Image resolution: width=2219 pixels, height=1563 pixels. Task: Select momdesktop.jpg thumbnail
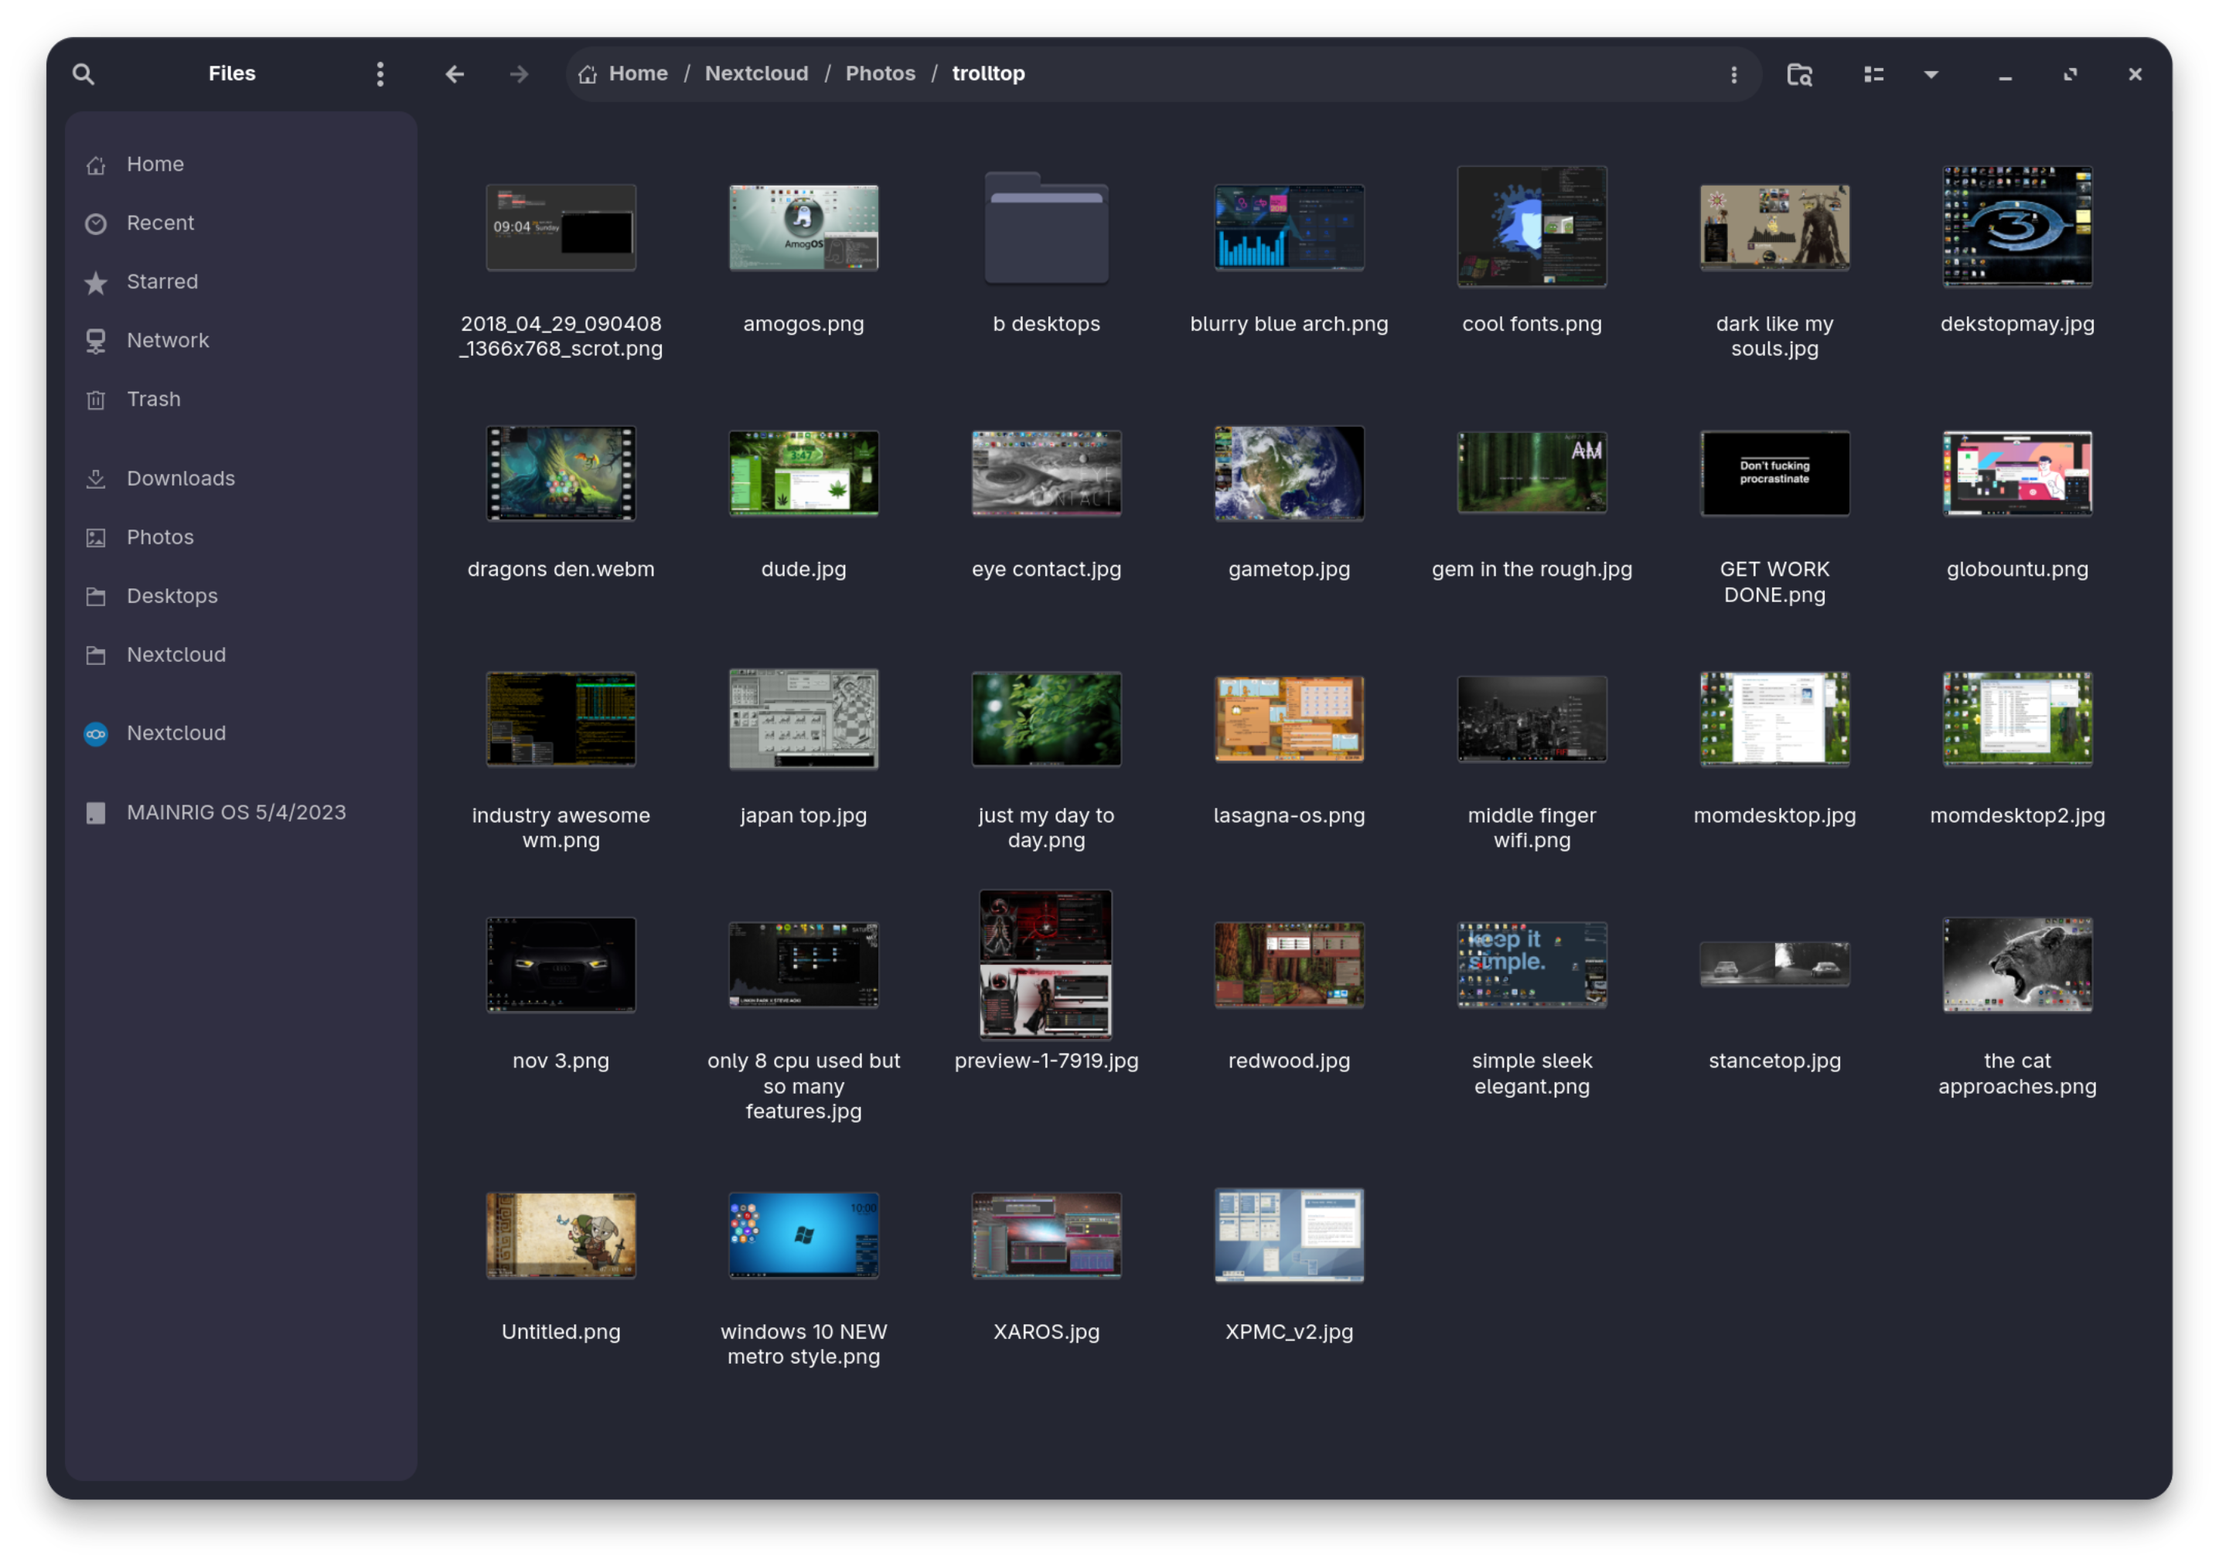coord(1774,720)
